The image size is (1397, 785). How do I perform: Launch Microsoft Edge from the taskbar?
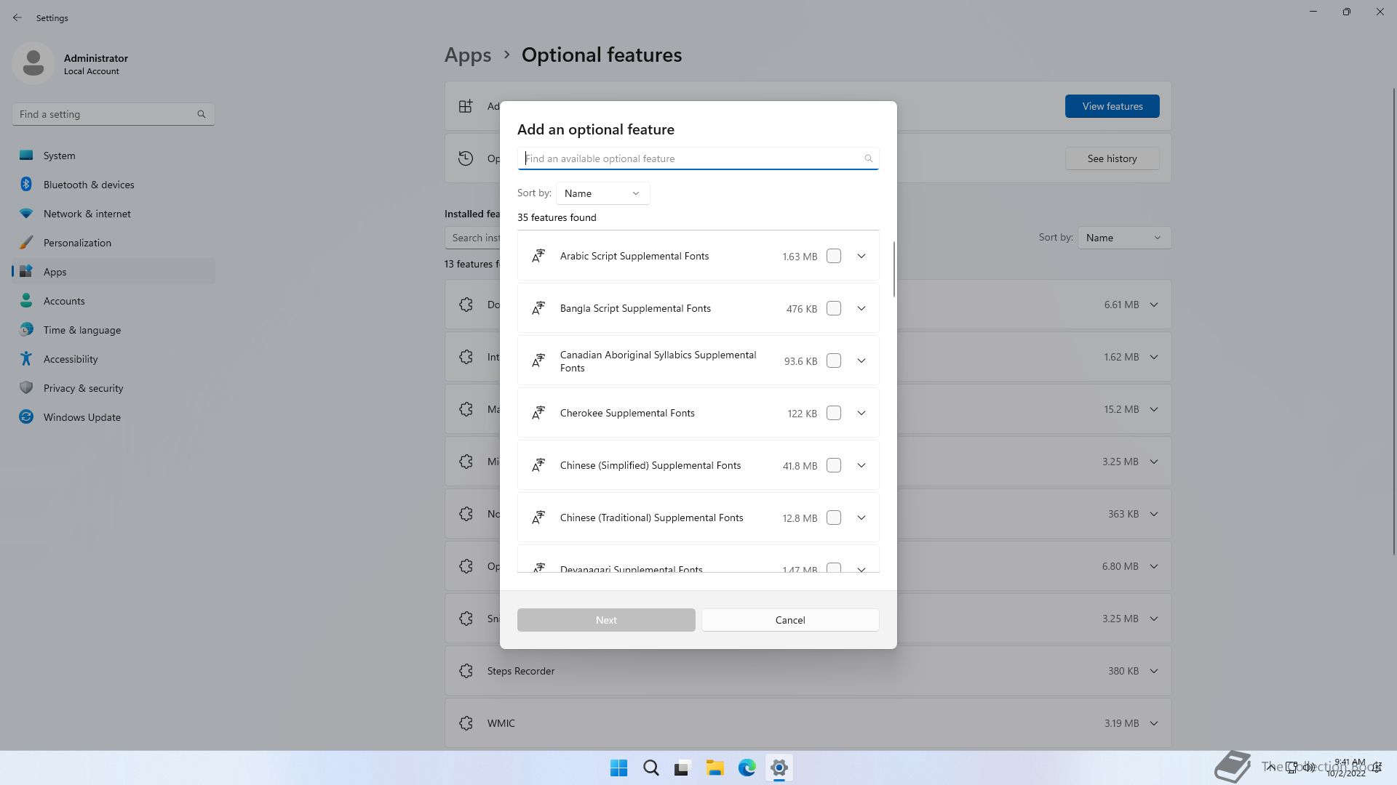(x=747, y=768)
